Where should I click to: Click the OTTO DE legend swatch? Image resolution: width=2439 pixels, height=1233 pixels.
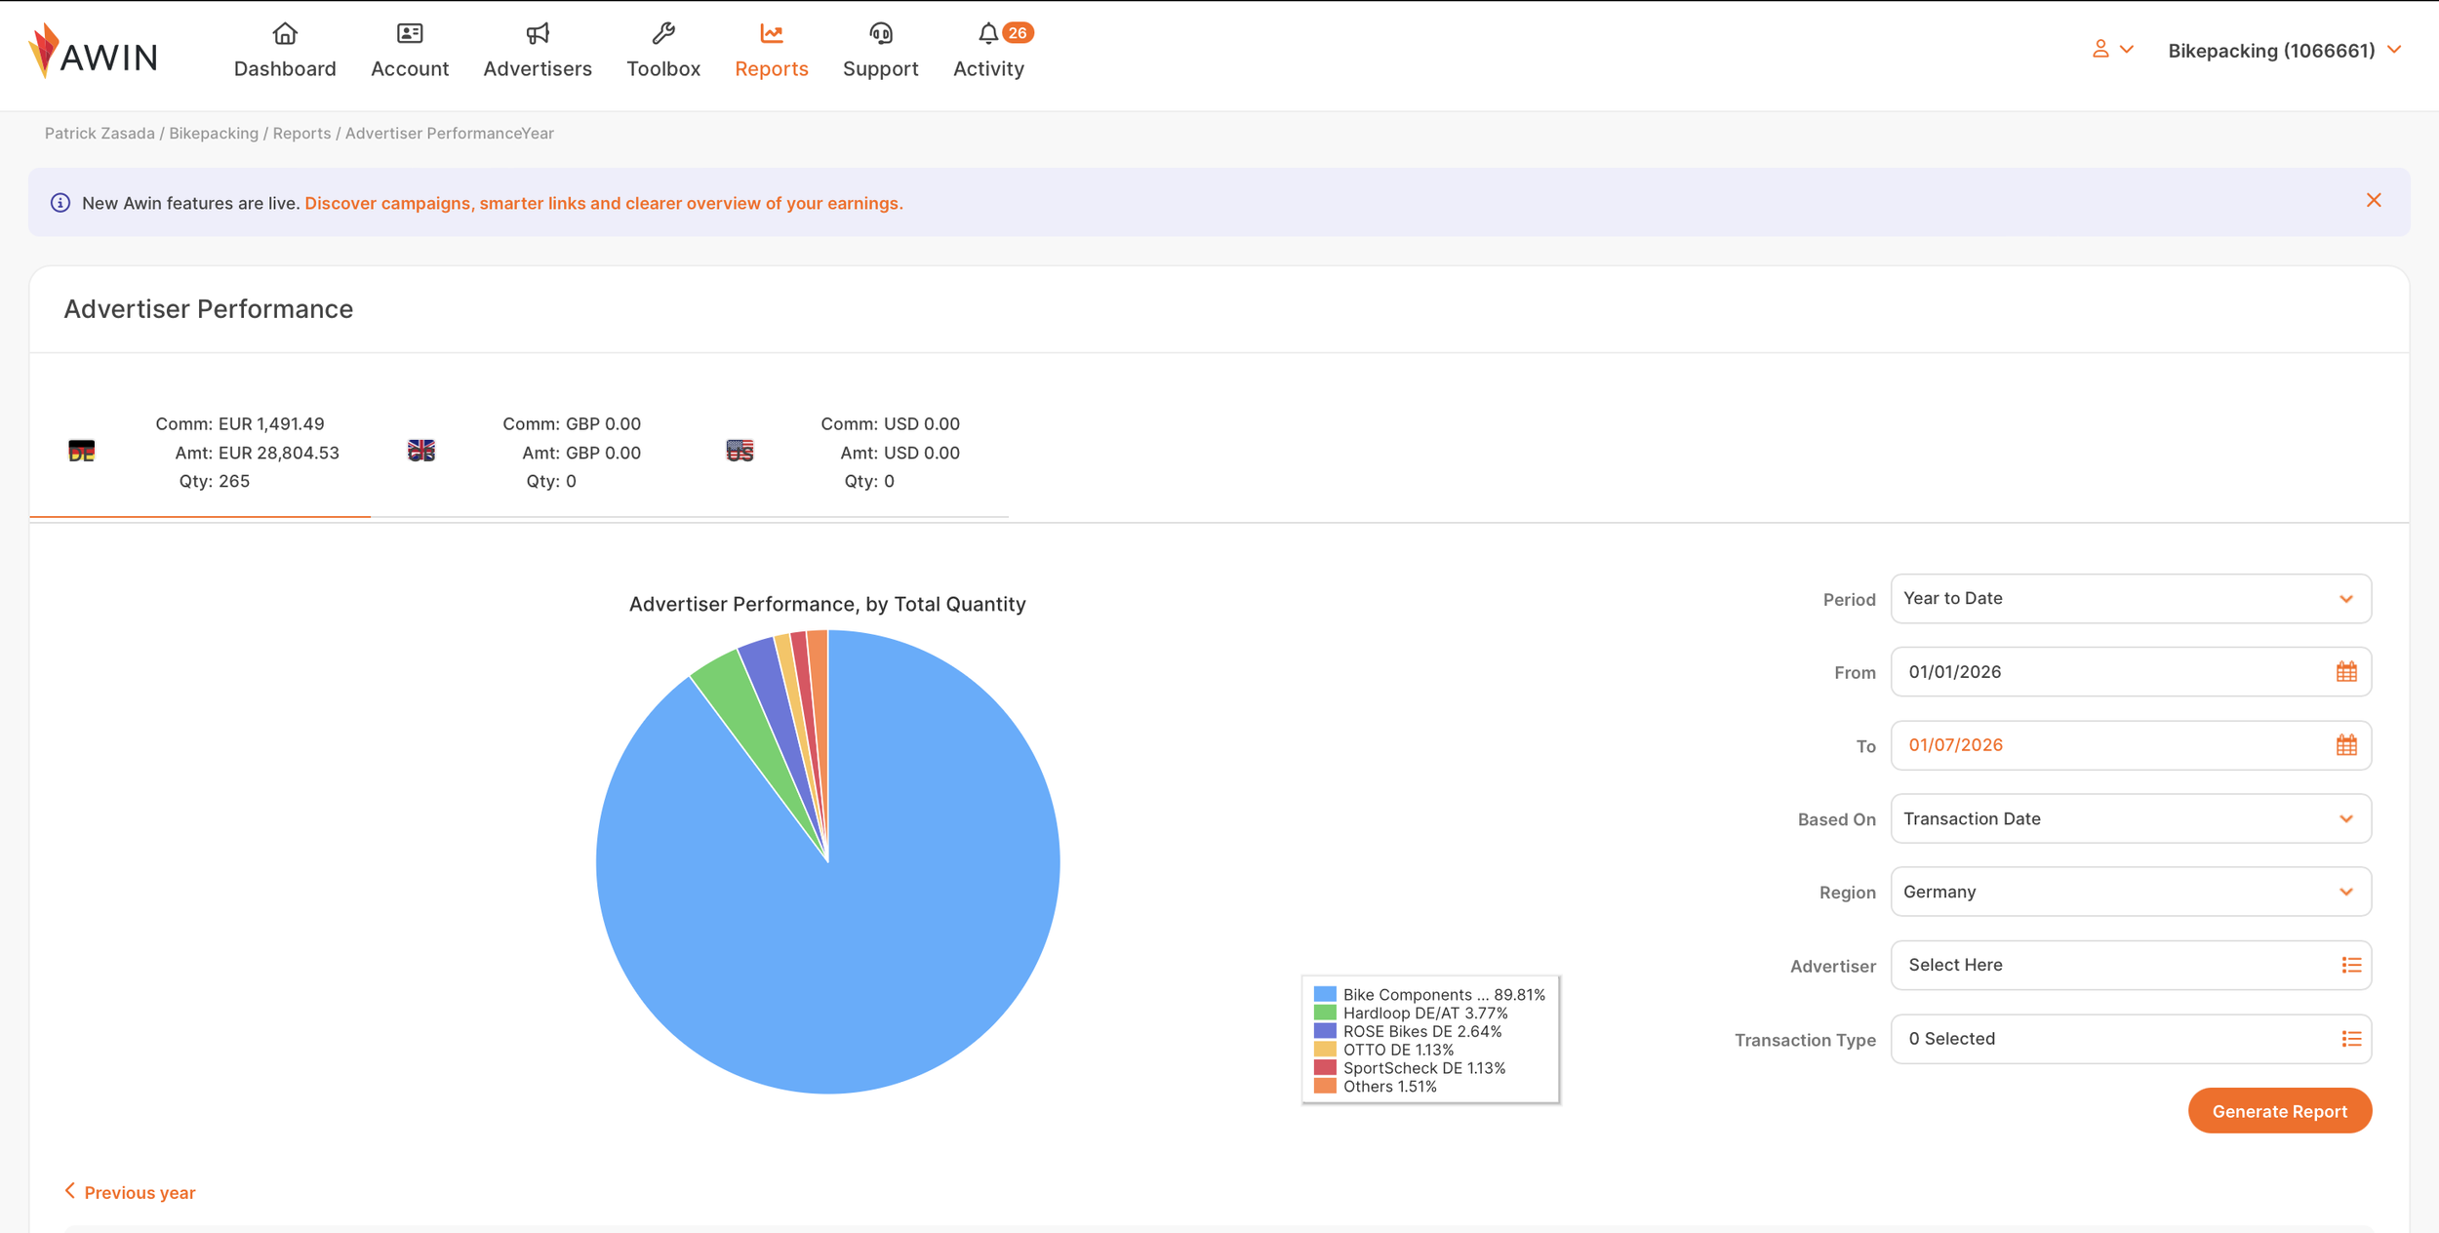click(x=1324, y=1050)
